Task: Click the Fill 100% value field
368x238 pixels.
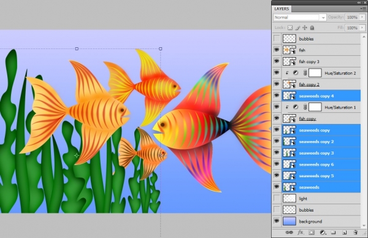Action: point(352,28)
